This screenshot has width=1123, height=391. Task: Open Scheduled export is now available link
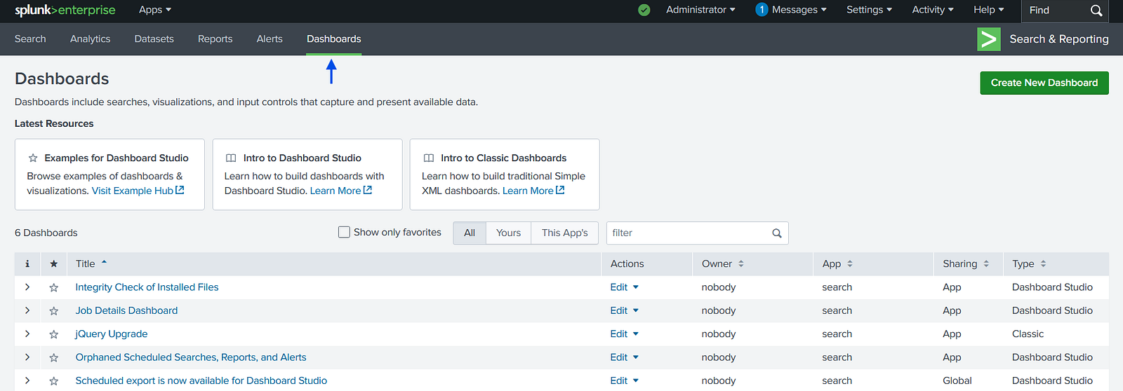point(201,380)
